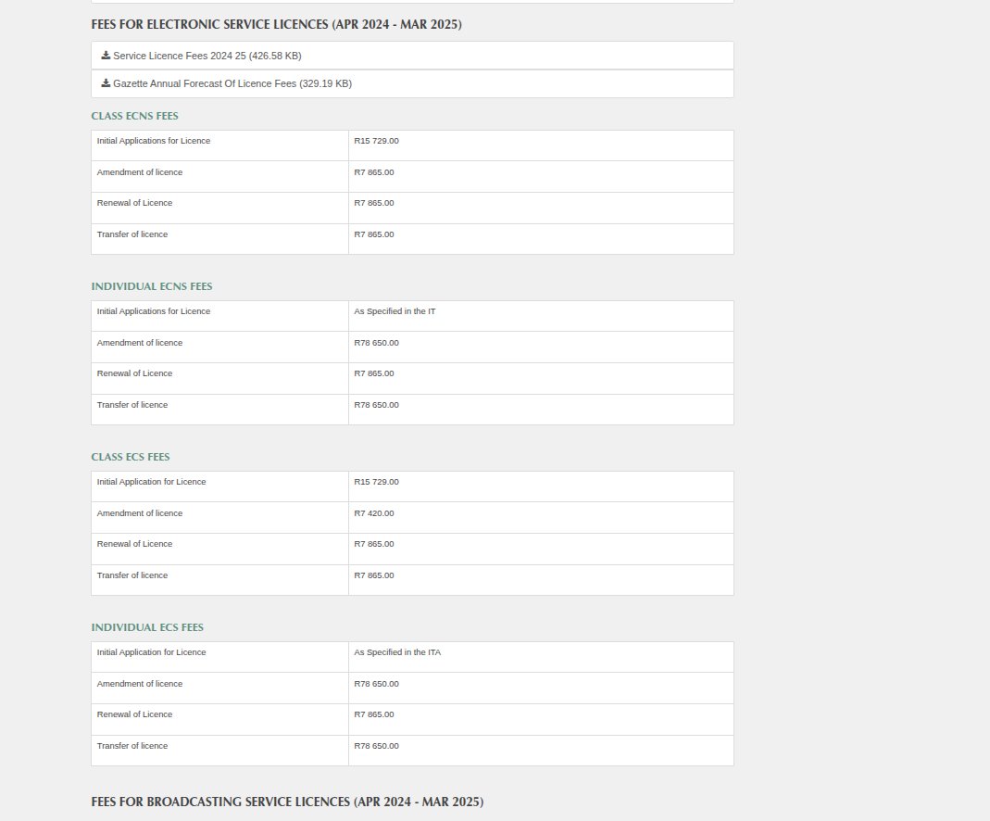Click download icon beside Service Licence Fees 2024 25
990x821 pixels.
(107, 56)
